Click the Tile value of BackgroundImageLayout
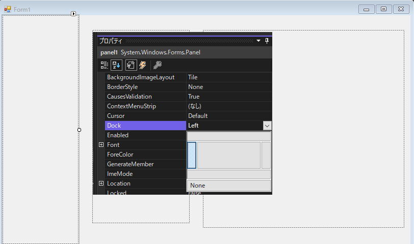Viewport: 414px width, 244px height. [193, 77]
